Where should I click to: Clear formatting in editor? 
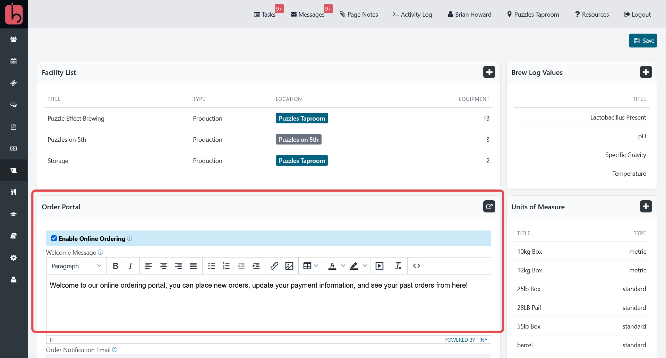pyautogui.click(x=398, y=266)
